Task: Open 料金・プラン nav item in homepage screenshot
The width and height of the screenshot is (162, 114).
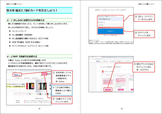Action: (x=18, y=78)
